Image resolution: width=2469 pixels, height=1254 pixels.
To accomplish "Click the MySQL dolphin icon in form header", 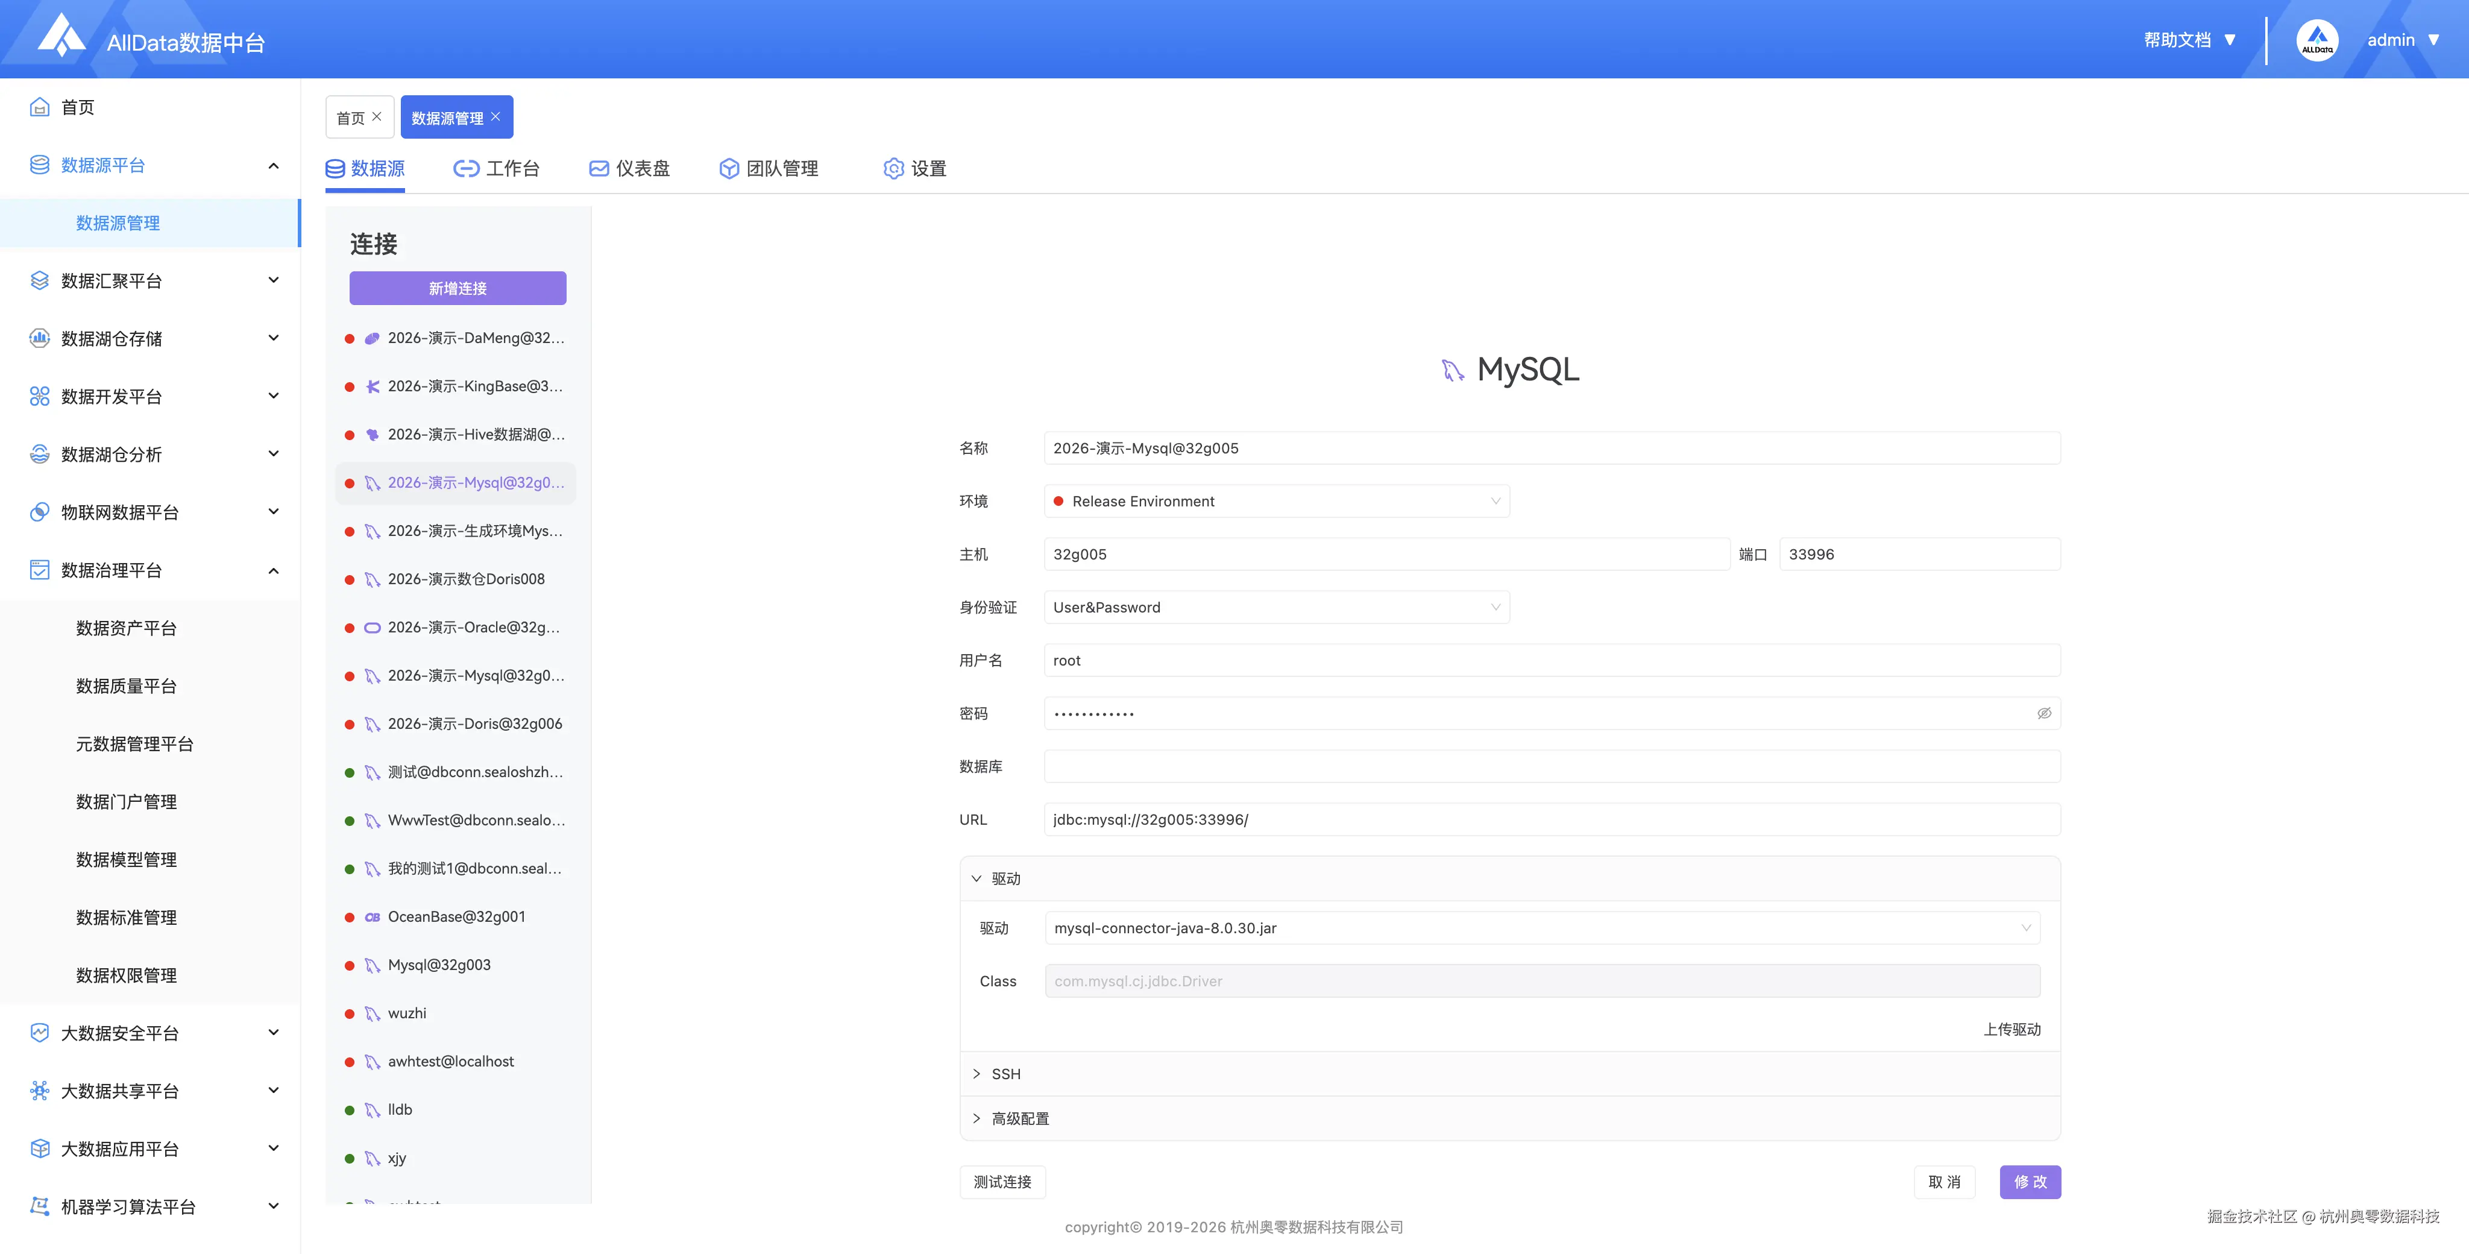I will click(x=1453, y=370).
